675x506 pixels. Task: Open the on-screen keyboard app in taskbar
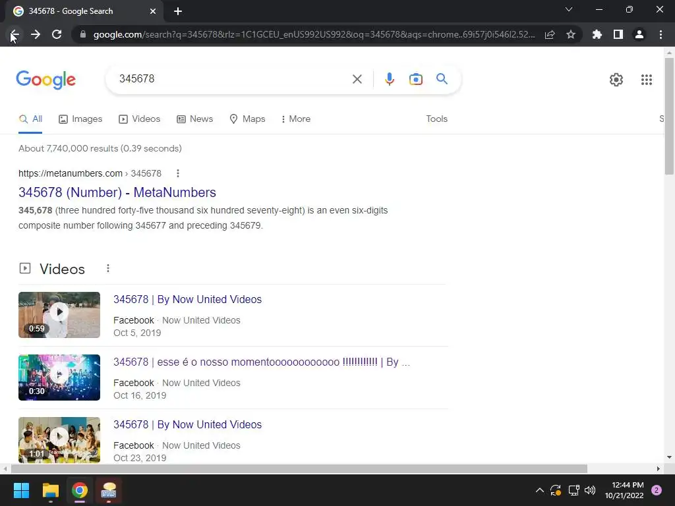click(x=109, y=490)
